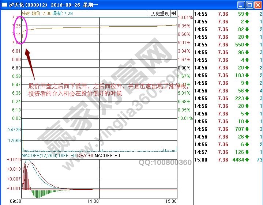Close the 泸天化 chart window
The image size is (263, 205).
[x=258, y=5]
